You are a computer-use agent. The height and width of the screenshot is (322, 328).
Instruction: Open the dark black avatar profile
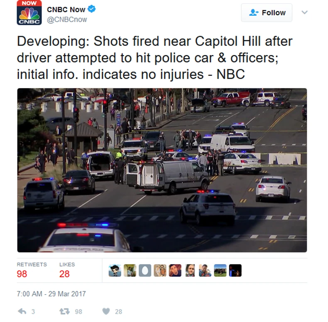point(235,271)
